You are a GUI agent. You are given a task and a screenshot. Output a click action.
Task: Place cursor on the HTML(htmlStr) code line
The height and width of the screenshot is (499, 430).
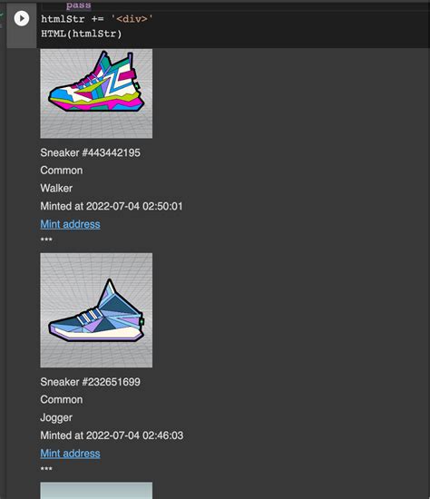point(82,34)
